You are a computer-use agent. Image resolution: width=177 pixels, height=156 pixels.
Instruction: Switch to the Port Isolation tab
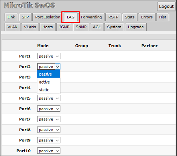[48, 17]
